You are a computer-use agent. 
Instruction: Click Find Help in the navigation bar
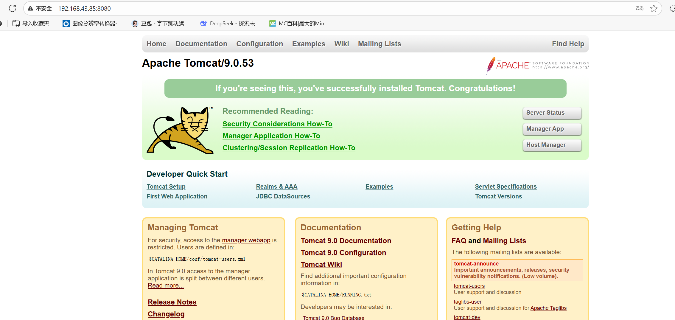(568, 44)
